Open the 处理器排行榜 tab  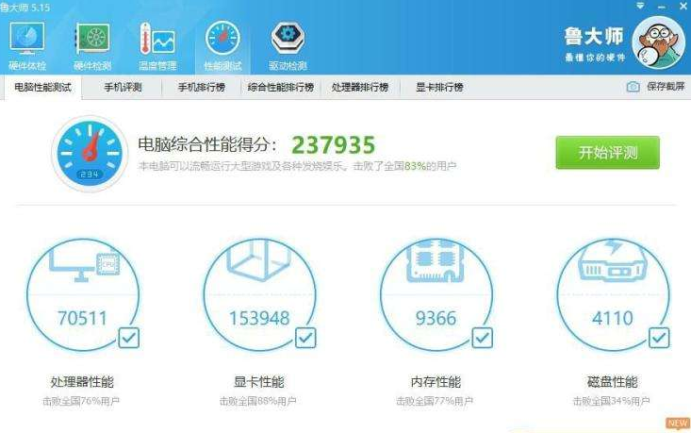(x=360, y=88)
